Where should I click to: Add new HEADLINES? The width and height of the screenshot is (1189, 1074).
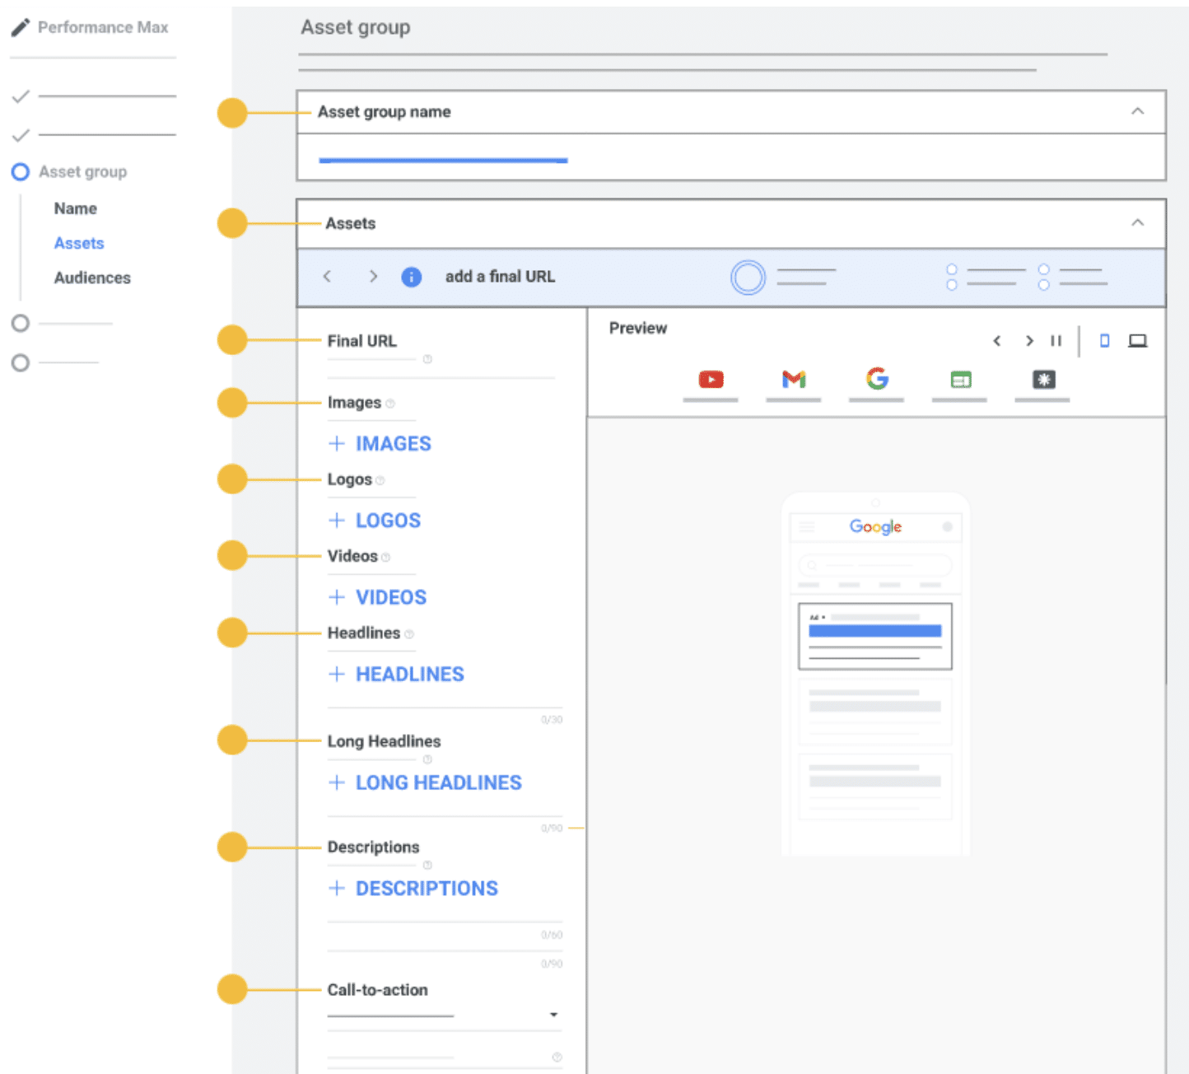coord(397,675)
